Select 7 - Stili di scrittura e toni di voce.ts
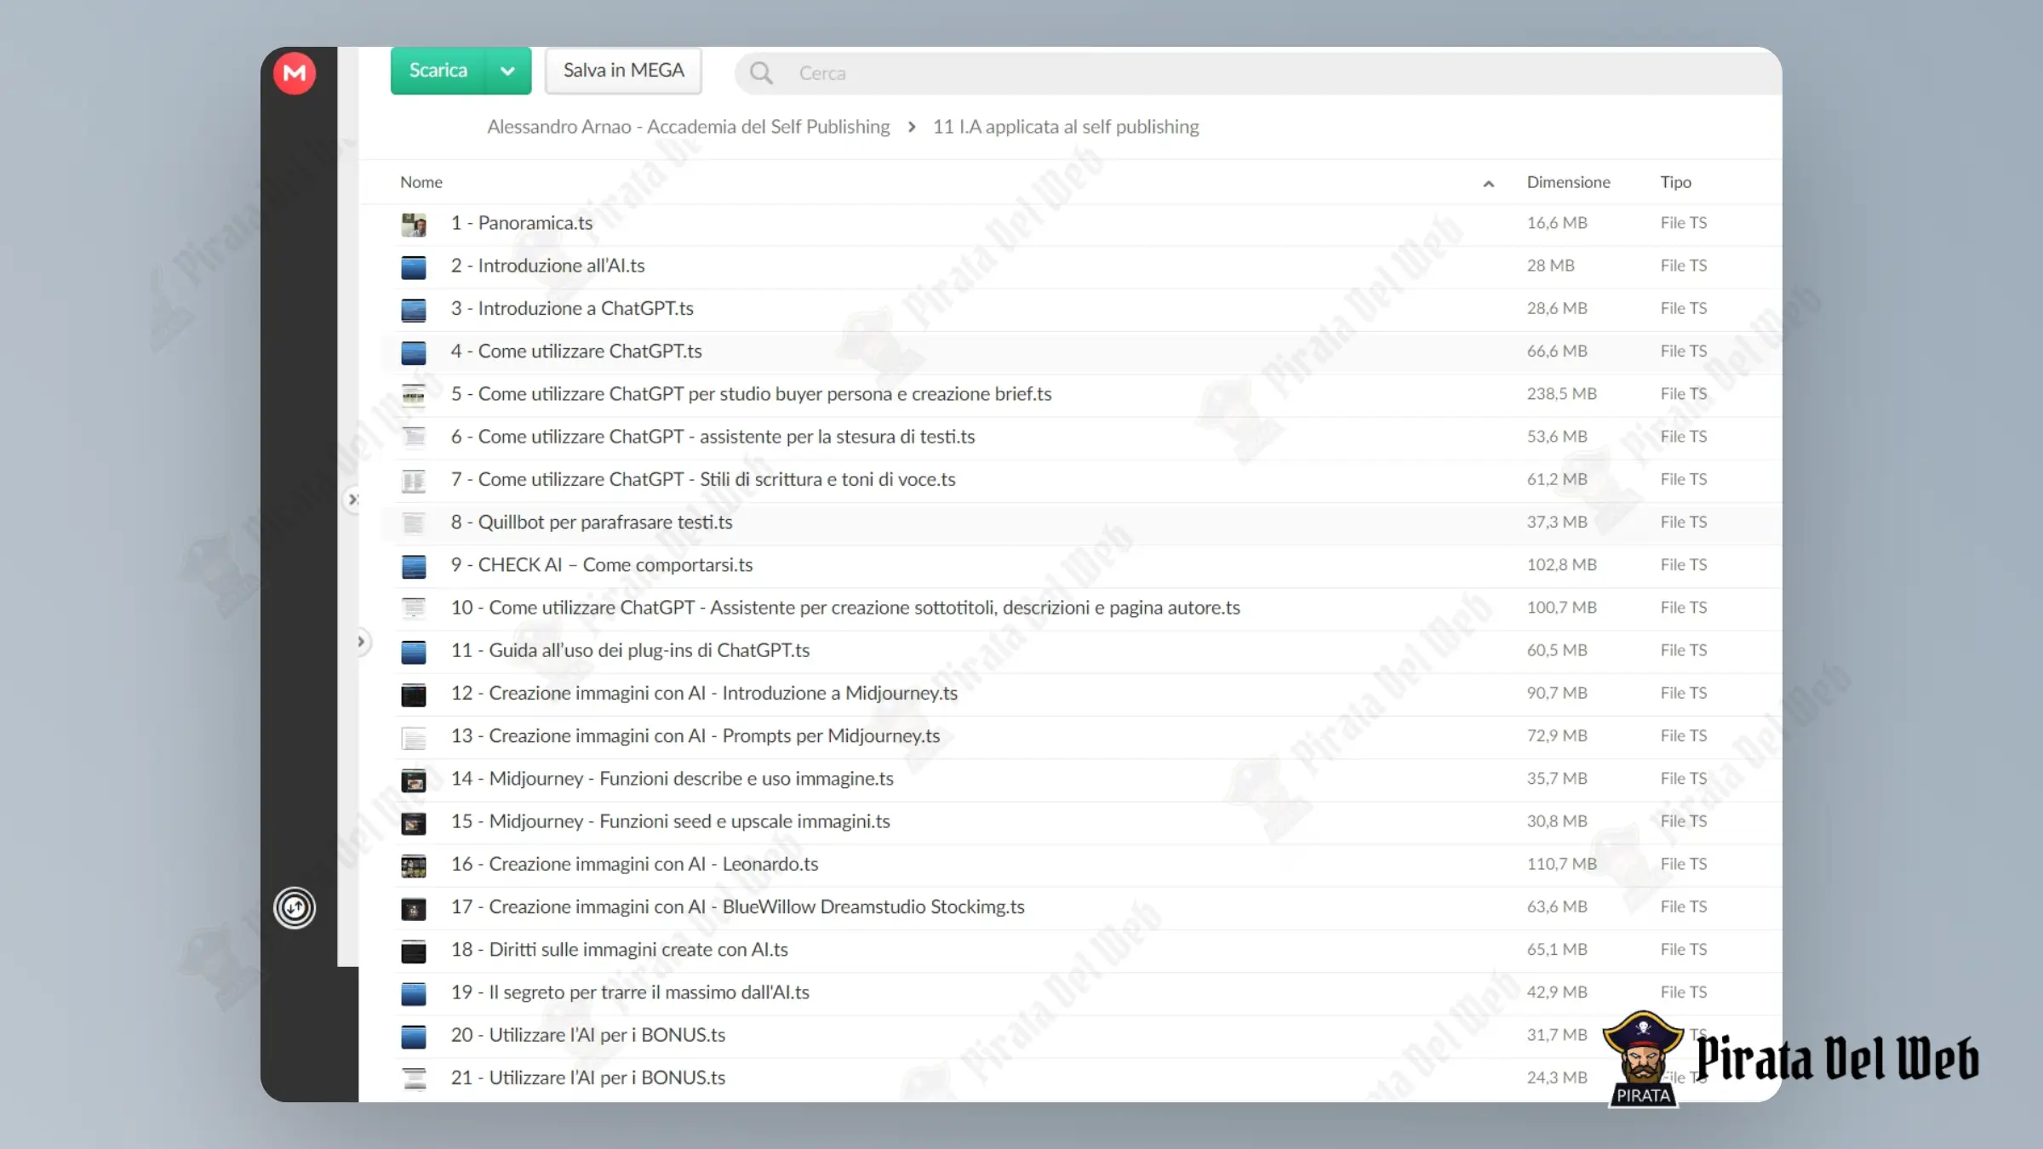The image size is (2043, 1149). [703, 479]
